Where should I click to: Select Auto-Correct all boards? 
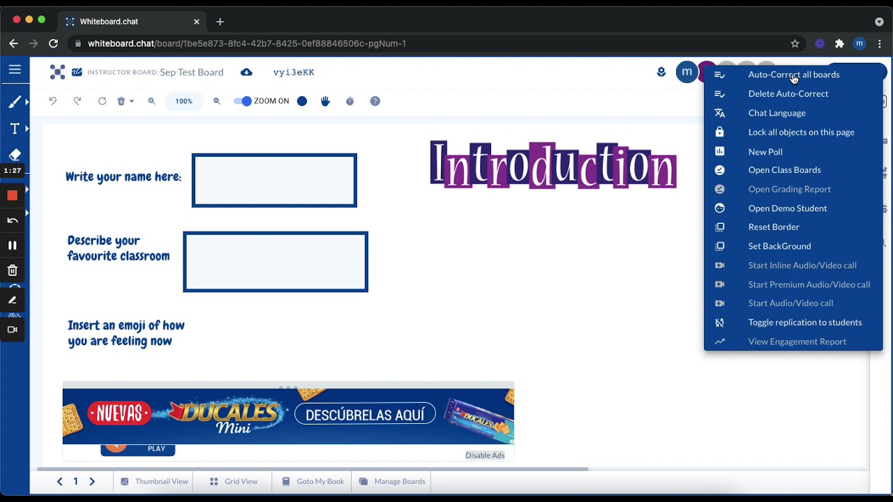(793, 75)
